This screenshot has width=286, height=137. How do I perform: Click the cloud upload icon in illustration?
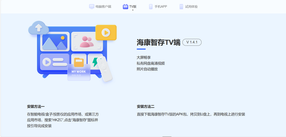pyautogui.click(x=38, y=28)
